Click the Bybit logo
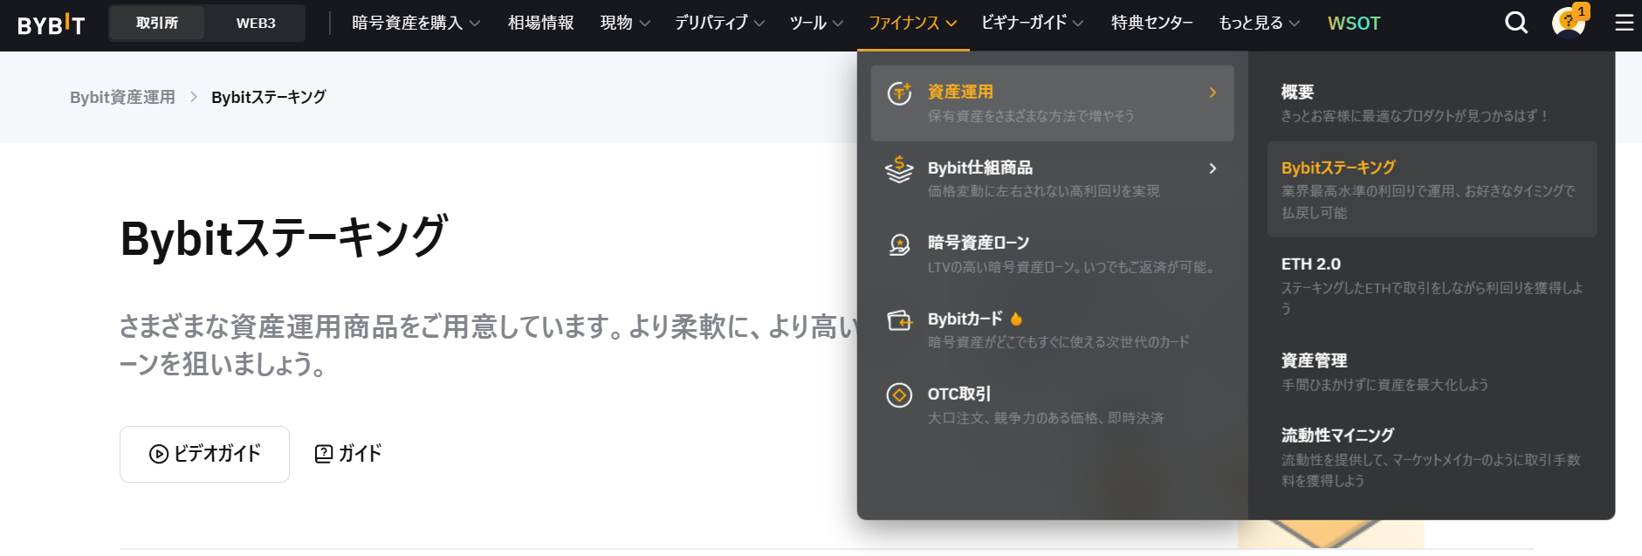Viewport: 1642px width, 556px height. [x=51, y=24]
